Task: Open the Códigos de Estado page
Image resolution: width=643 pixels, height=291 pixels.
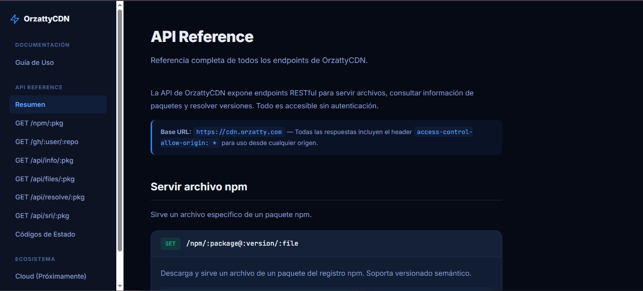Action: [x=45, y=234]
